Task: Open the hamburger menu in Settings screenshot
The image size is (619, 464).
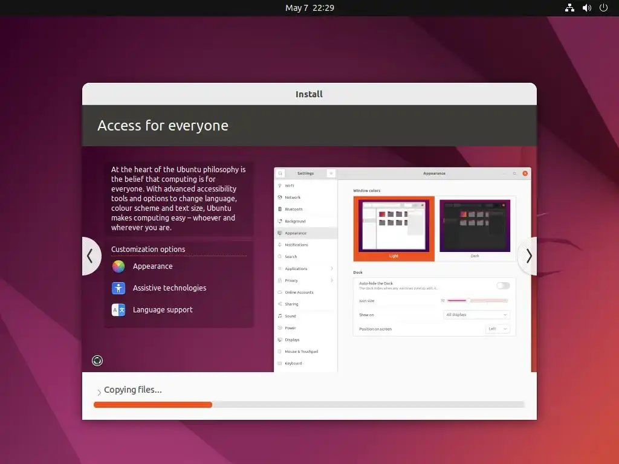Action: 331,173
